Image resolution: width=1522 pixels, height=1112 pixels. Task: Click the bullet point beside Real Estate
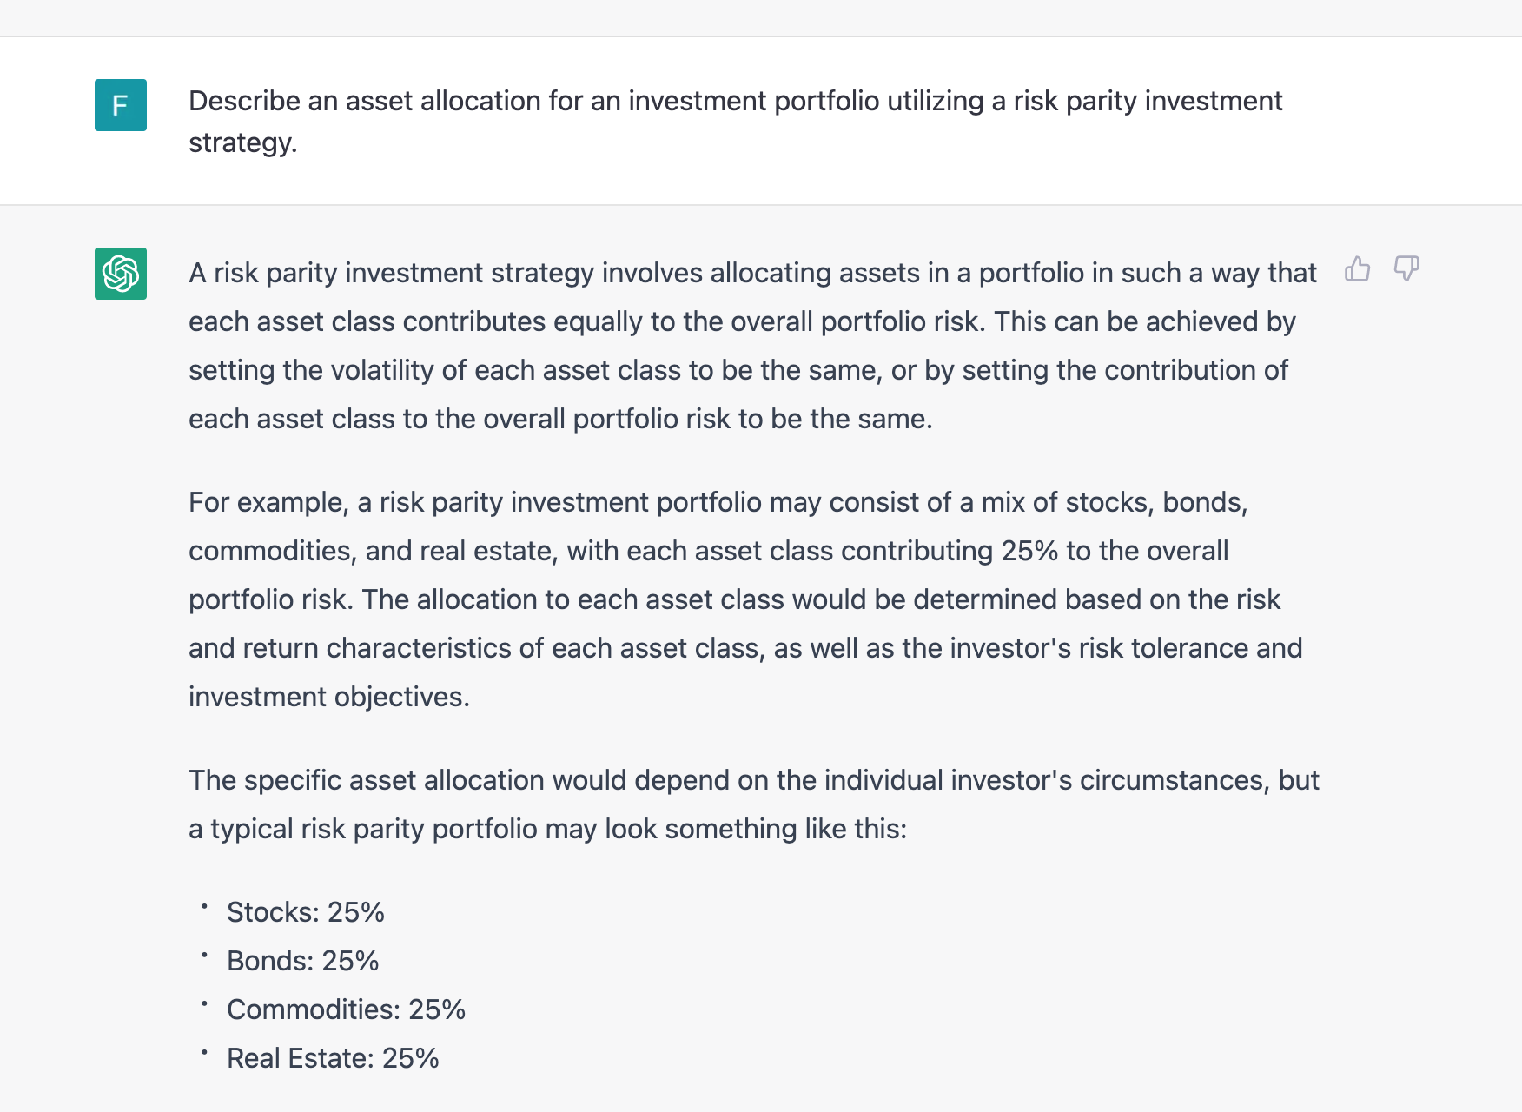point(204,1053)
